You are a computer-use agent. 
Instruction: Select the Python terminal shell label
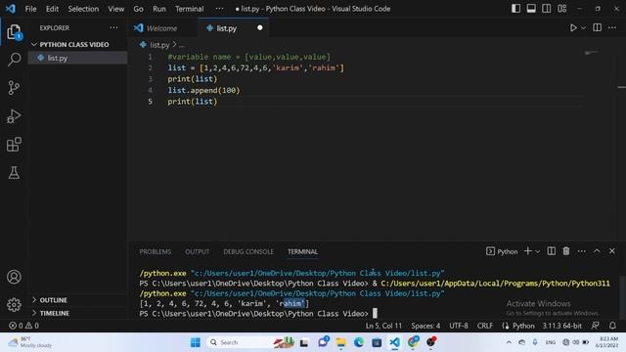(x=502, y=251)
